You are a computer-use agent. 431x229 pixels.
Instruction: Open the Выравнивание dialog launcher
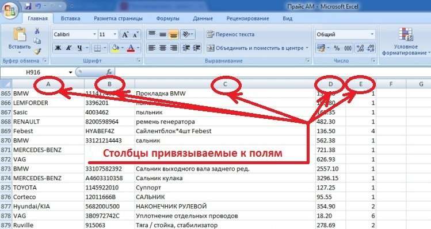click(308, 61)
